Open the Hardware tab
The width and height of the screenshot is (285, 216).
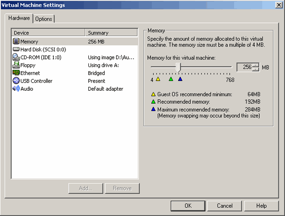click(19, 18)
